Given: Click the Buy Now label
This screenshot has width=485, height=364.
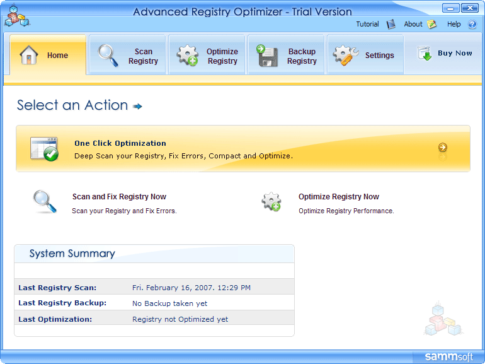Looking at the screenshot, I should (455, 53).
